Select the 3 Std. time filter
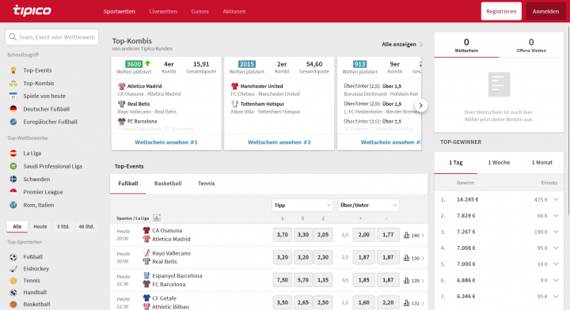 point(63,226)
